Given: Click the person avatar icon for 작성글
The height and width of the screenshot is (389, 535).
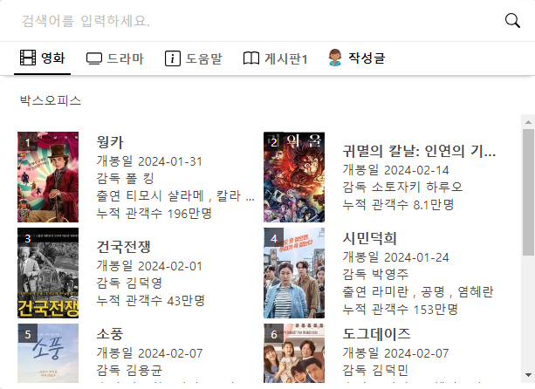Looking at the screenshot, I should click(x=335, y=58).
